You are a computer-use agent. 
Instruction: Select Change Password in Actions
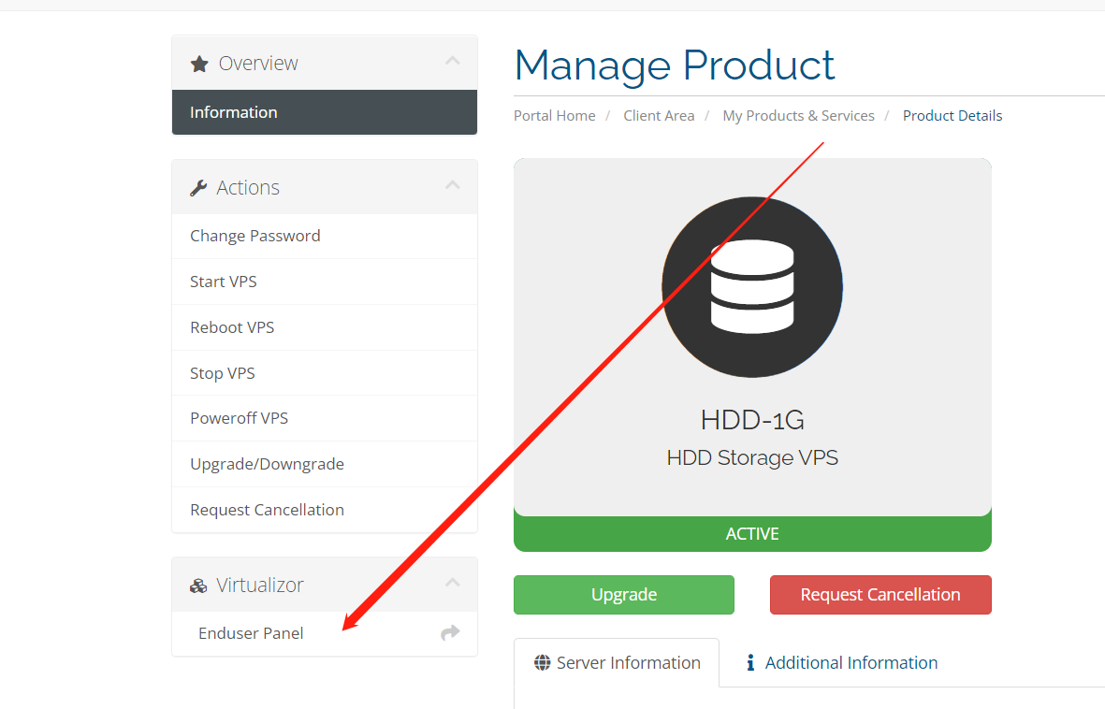point(255,236)
